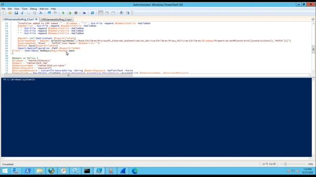Image resolution: width=316 pixels, height=177 pixels.
Task: Click the Show Command Window icon
Action: (121, 13)
